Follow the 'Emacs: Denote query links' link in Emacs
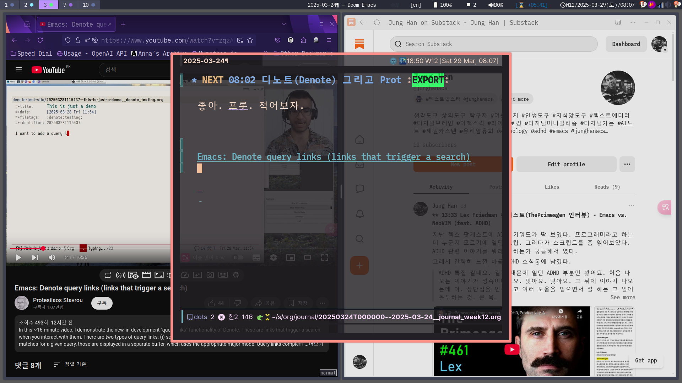The image size is (682, 383). pyautogui.click(x=333, y=157)
